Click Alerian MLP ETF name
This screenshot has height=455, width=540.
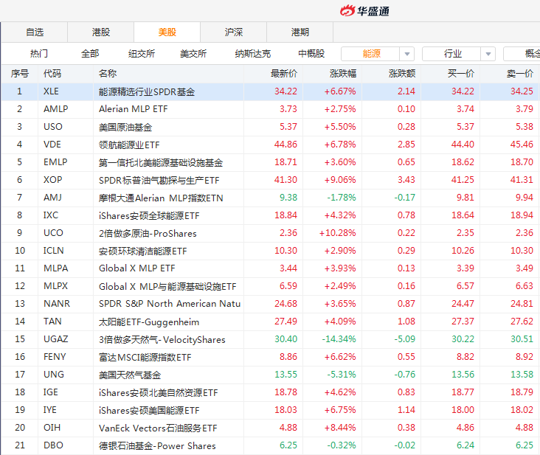click(134, 109)
